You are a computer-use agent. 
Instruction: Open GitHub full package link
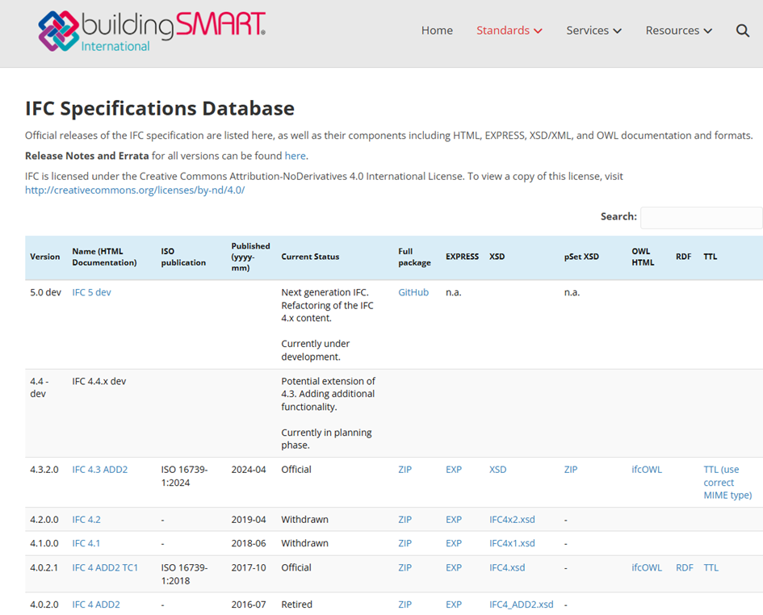[x=413, y=292]
